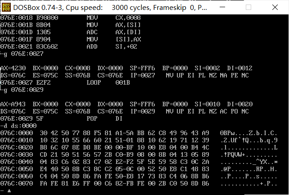Select the register value IP=0027
Image resolution: width=289 pixels, height=195 pixels.
143,75
